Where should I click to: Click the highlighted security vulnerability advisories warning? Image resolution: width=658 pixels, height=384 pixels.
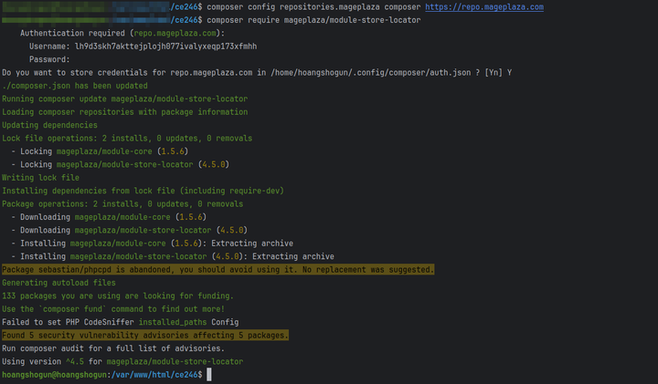click(145, 336)
